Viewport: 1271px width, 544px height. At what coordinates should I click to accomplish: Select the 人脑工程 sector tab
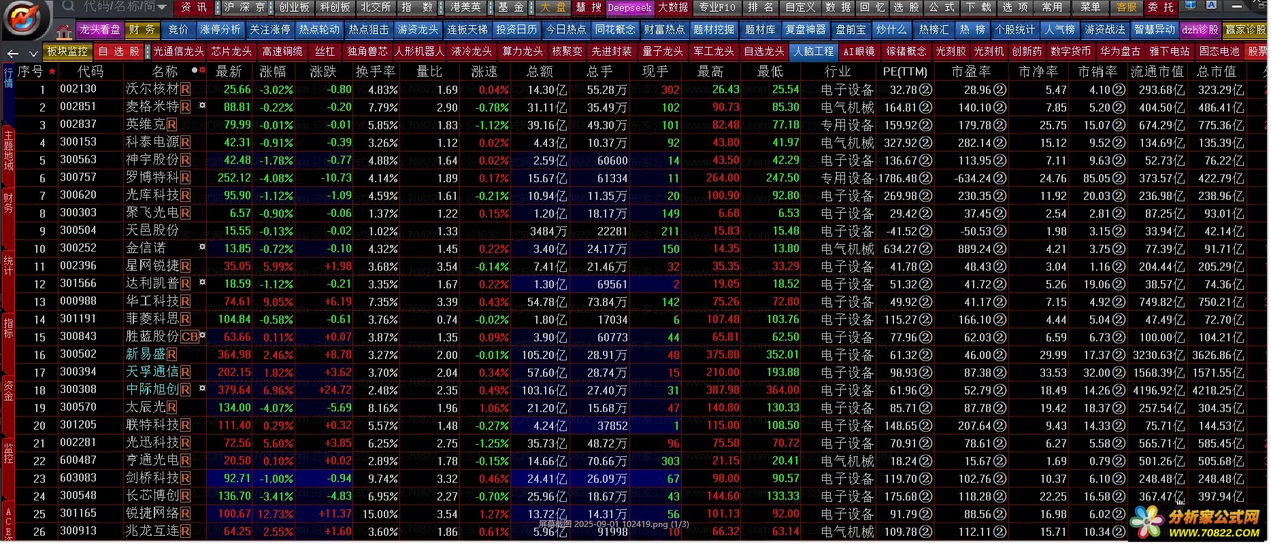pyautogui.click(x=814, y=51)
